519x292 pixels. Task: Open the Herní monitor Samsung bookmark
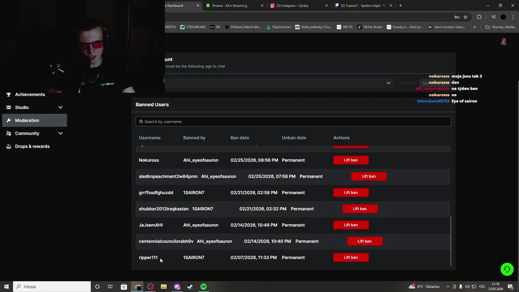click(447, 27)
